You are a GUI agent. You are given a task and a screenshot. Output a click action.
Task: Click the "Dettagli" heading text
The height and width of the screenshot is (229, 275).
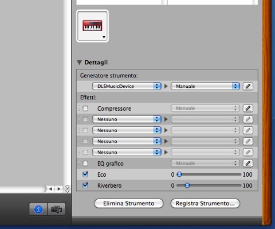tap(96, 63)
